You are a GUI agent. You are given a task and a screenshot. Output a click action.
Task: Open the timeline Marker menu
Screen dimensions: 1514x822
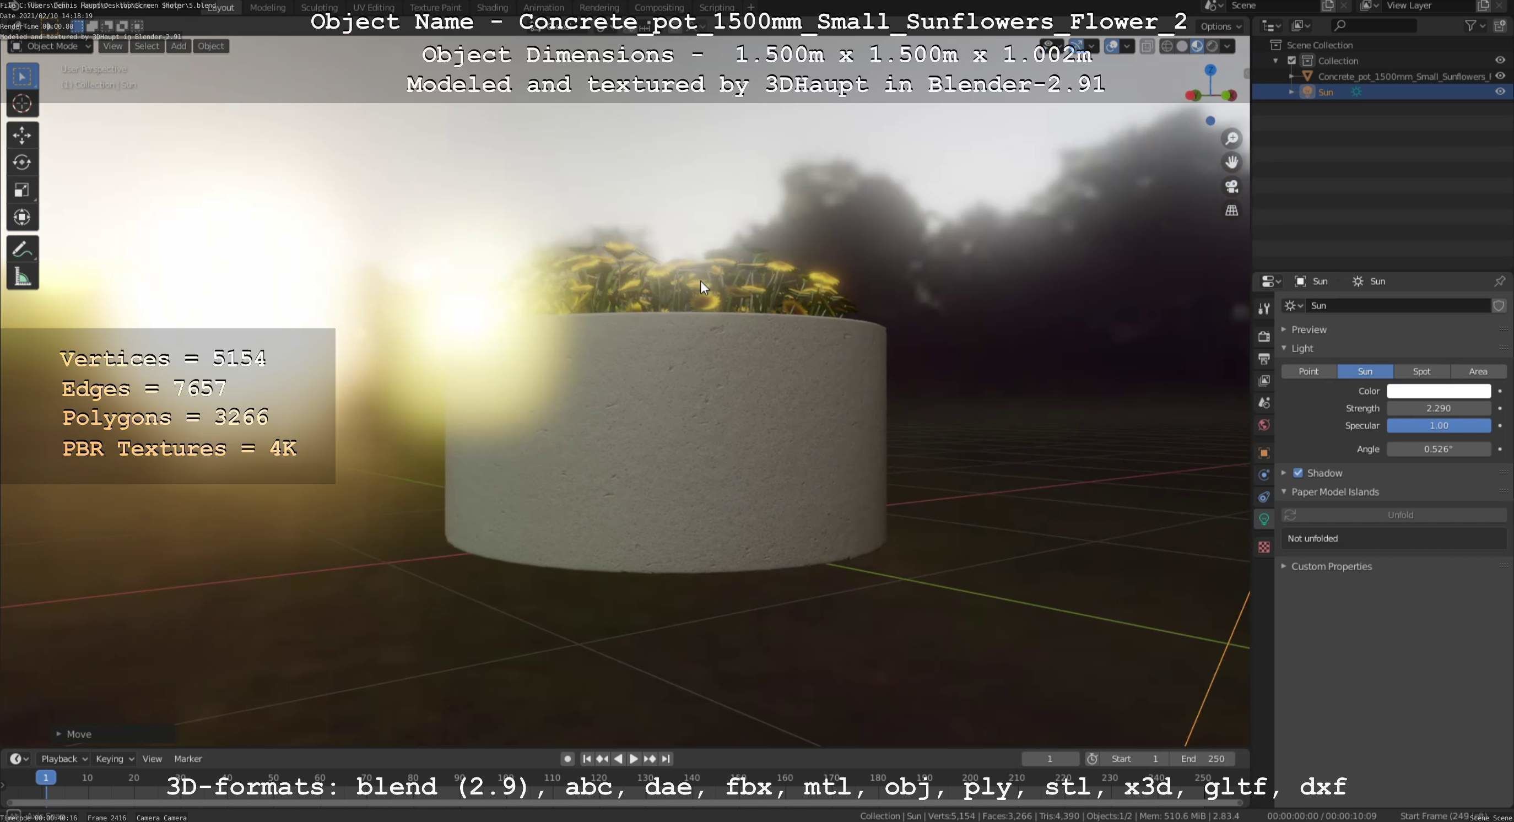pyautogui.click(x=188, y=759)
